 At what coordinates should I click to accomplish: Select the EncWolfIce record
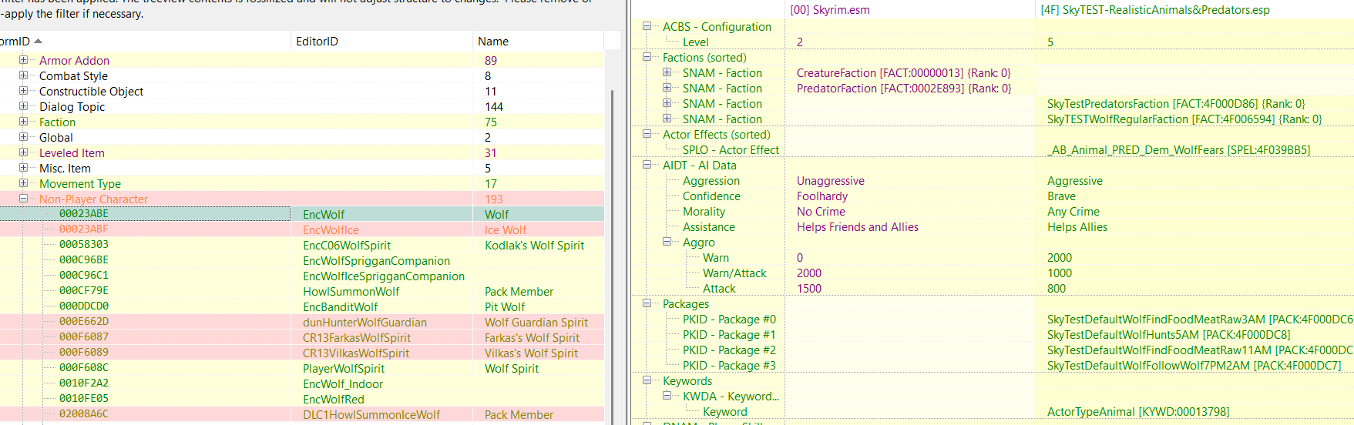[x=302, y=229]
